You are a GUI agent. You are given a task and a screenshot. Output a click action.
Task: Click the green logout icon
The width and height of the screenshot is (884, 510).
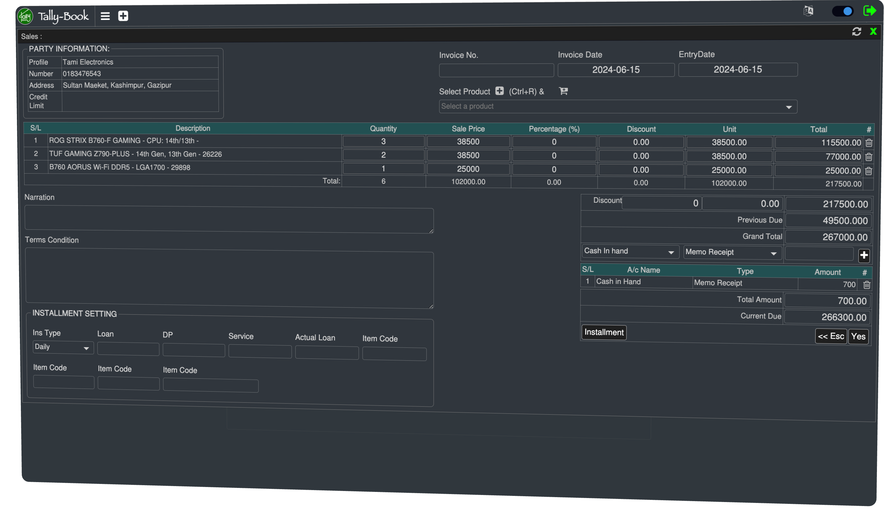point(869,11)
